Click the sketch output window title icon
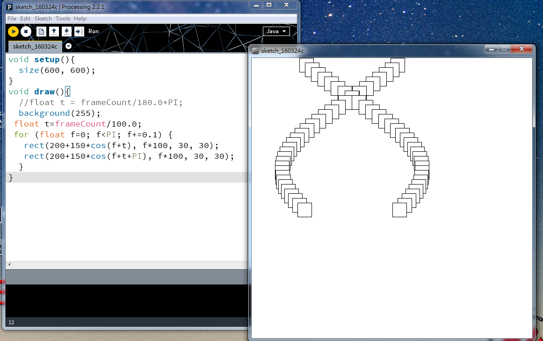Viewport: 543px width, 341px height. (x=255, y=51)
